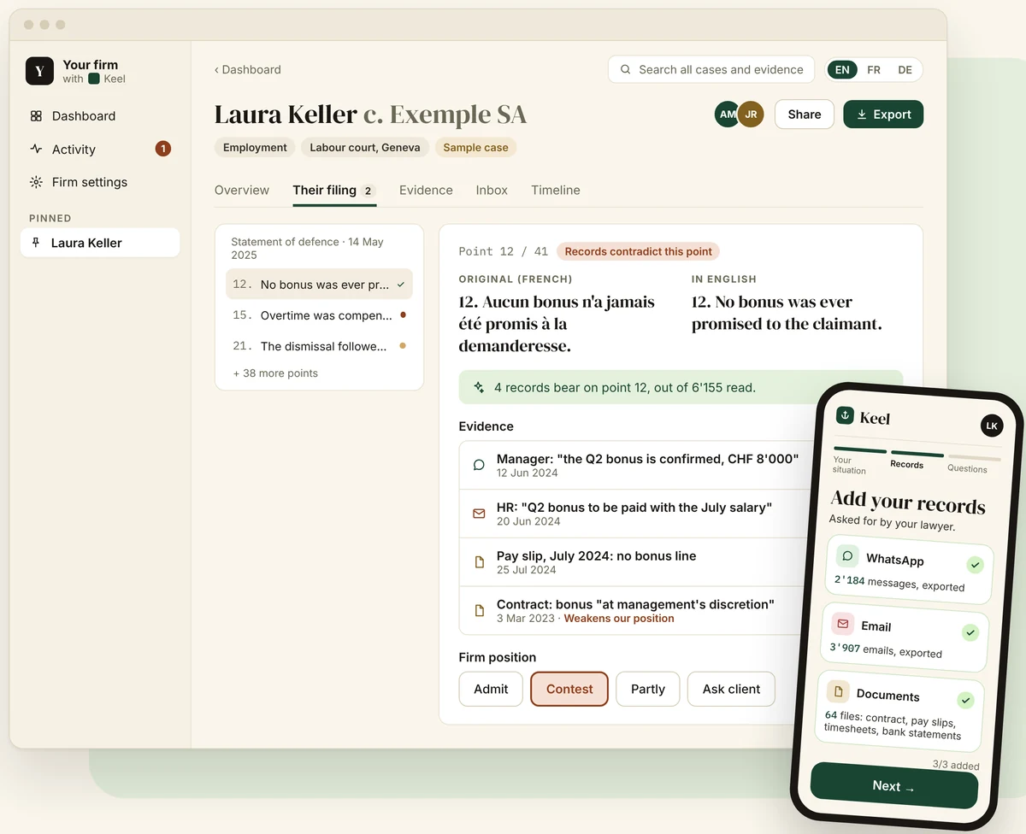Image resolution: width=1026 pixels, height=834 pixels.
Task: Open the Inbox tab
Action: pyautogui.click(x=492, y=191)
